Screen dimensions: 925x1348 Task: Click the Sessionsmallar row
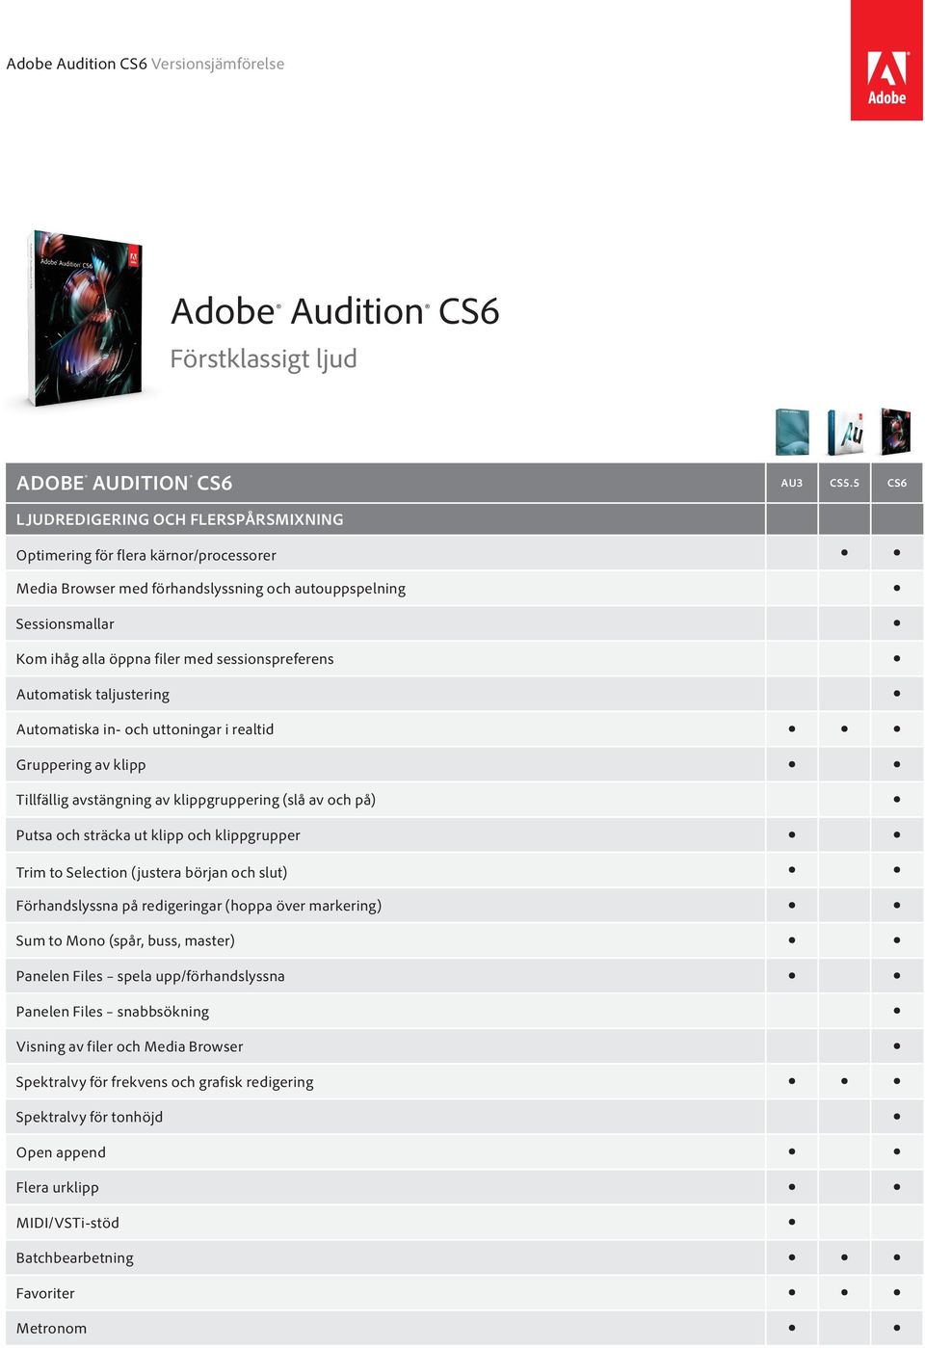click(464, 623)
